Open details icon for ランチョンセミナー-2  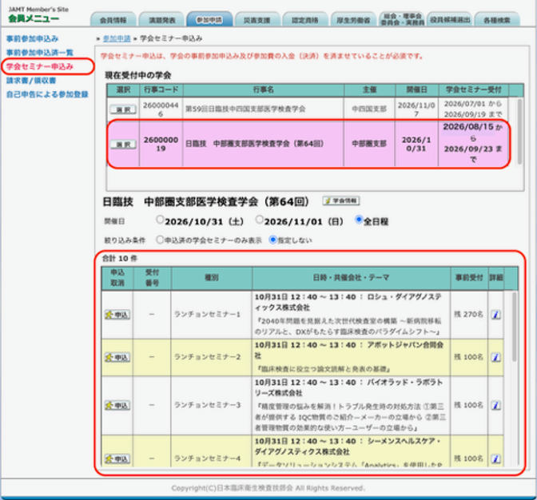(496, 357)
